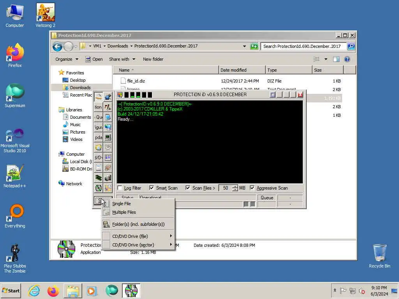
Task: Open Internet Explorer from the taskbar
Action: pyautogui.click(x=34, y=290)
